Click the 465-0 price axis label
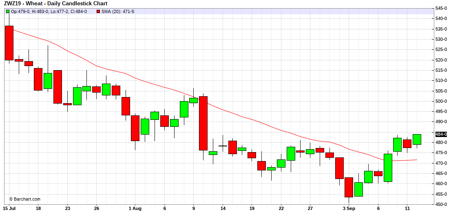 coord(441,174)
